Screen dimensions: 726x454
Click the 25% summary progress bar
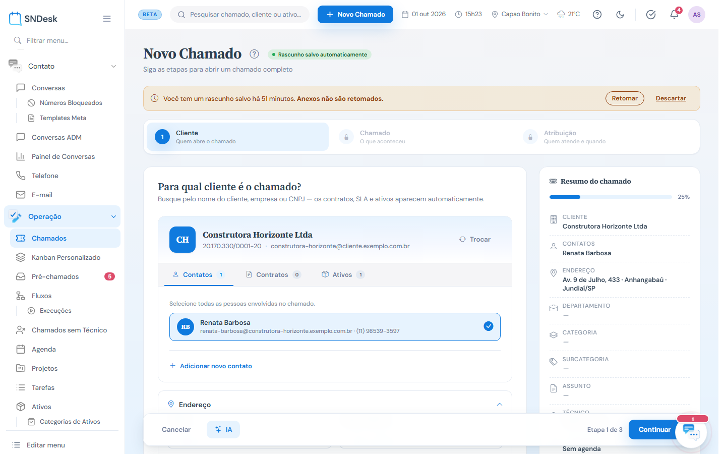coord(611,197)
